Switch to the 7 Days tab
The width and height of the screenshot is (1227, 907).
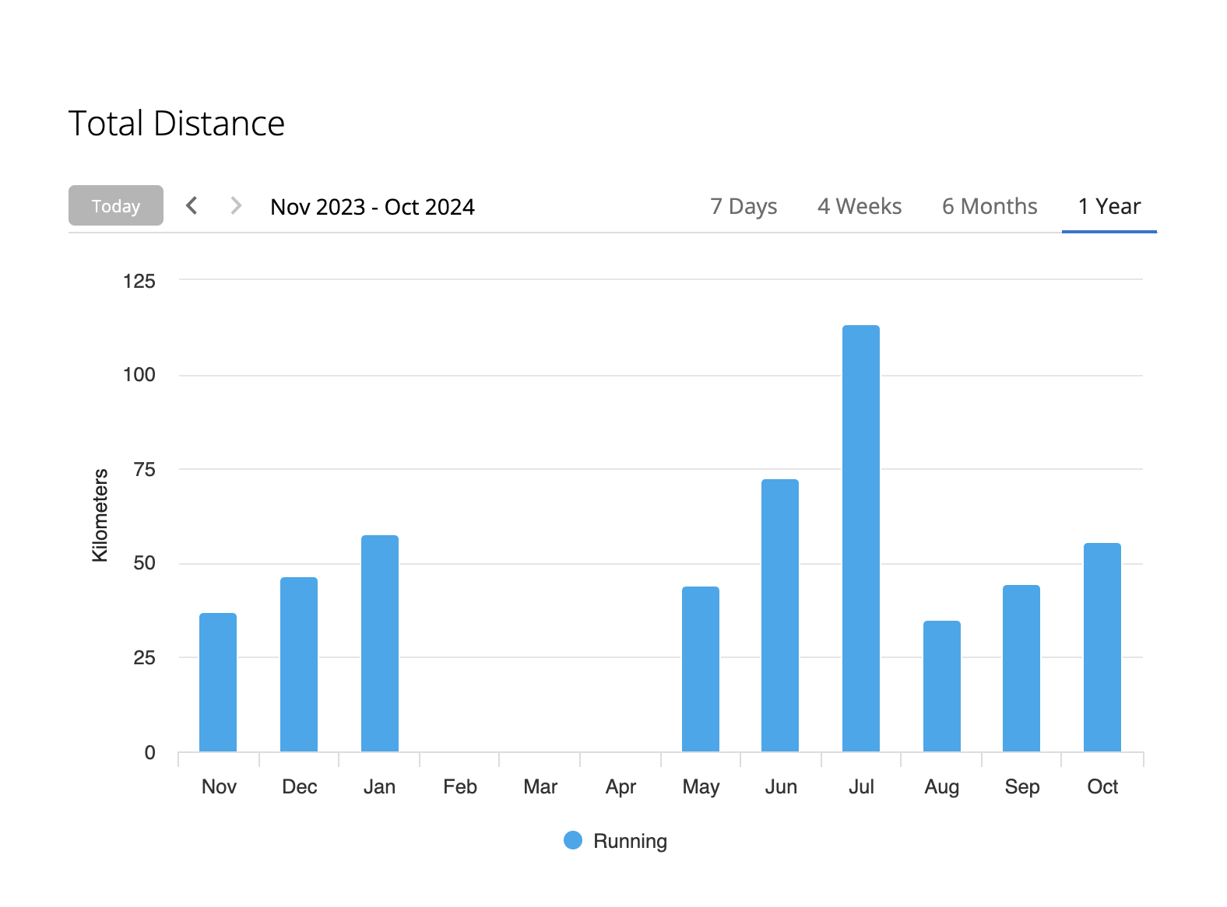click(743, 206)
